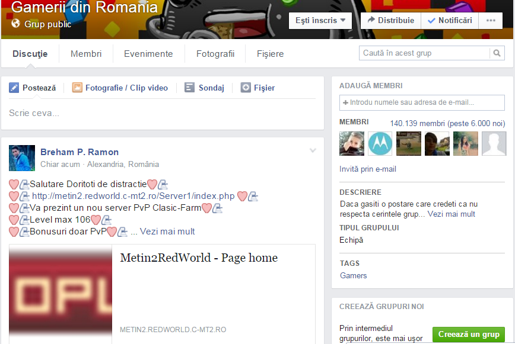Expand group description with Vezi mai mult
The height and width of the screenshot is (344, 515).
pos(452,214)
